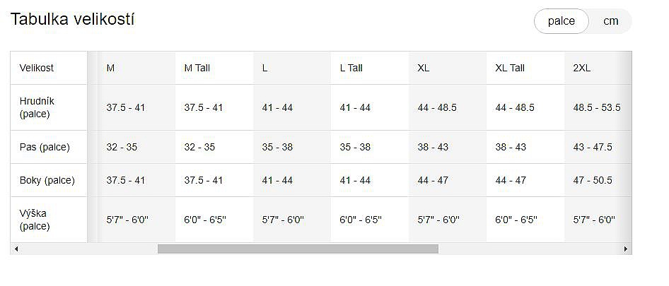Click the L Tall column header
Screen dimensions: 669x286
coord(351,68)
